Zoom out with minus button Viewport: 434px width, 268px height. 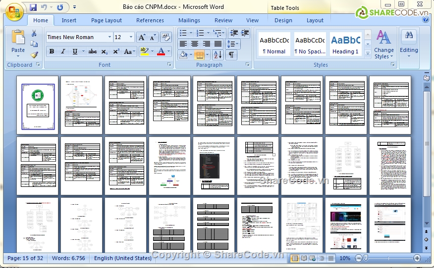pos(358,258)
